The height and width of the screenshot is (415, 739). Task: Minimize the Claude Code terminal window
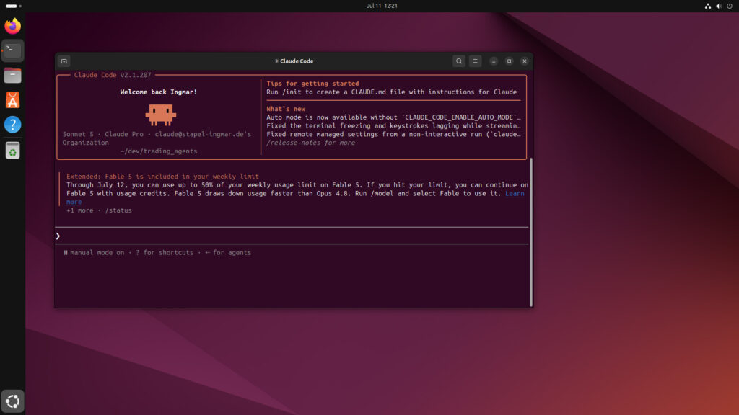pos(494,61)
